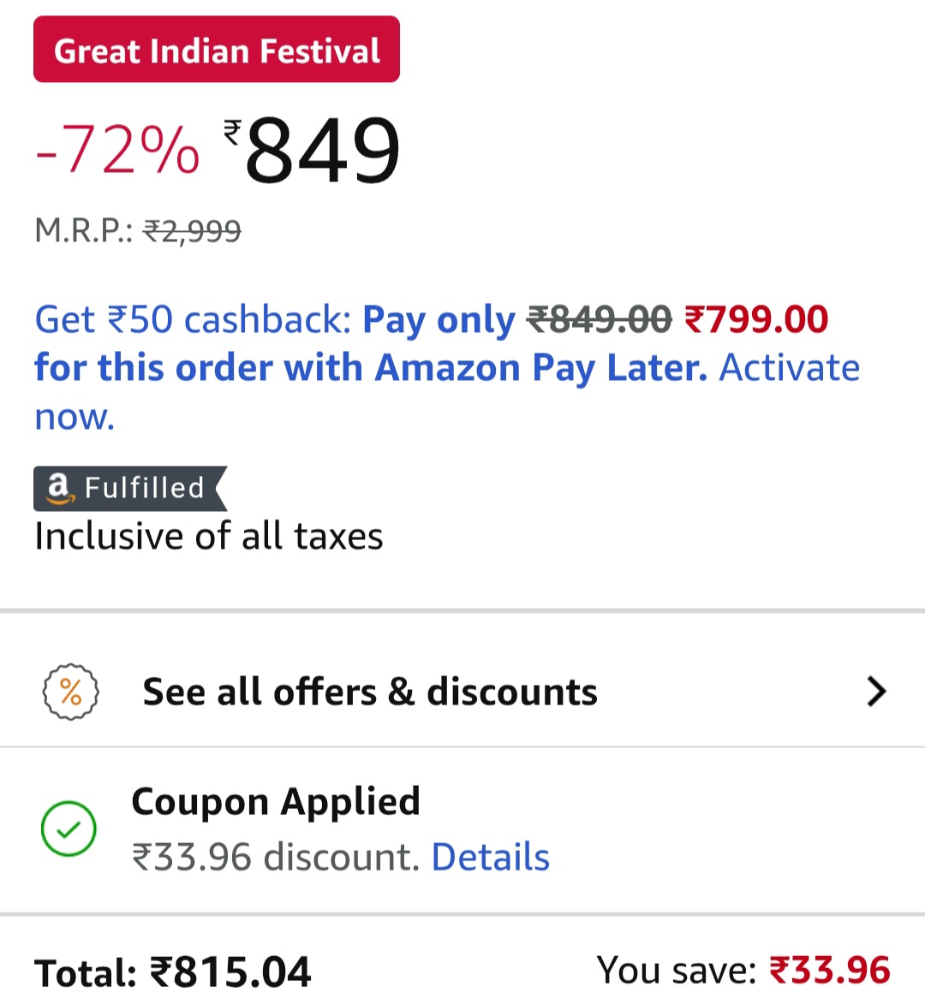925x1004 pixels.
Task: Click the green coupon applied checkmark
Action: click(69, 829)
